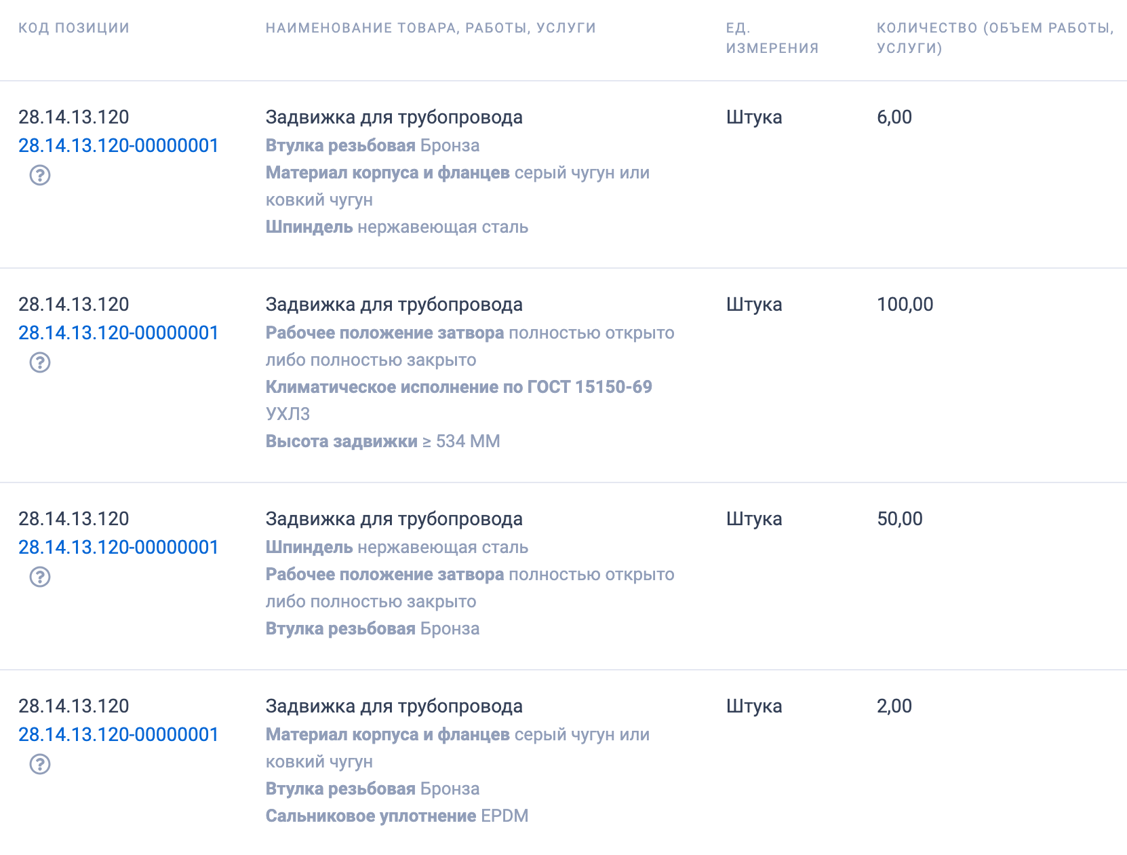Open the code link in the 2,00 quantity row
This screenshot has width=1127, height=855.
(117, 734)
